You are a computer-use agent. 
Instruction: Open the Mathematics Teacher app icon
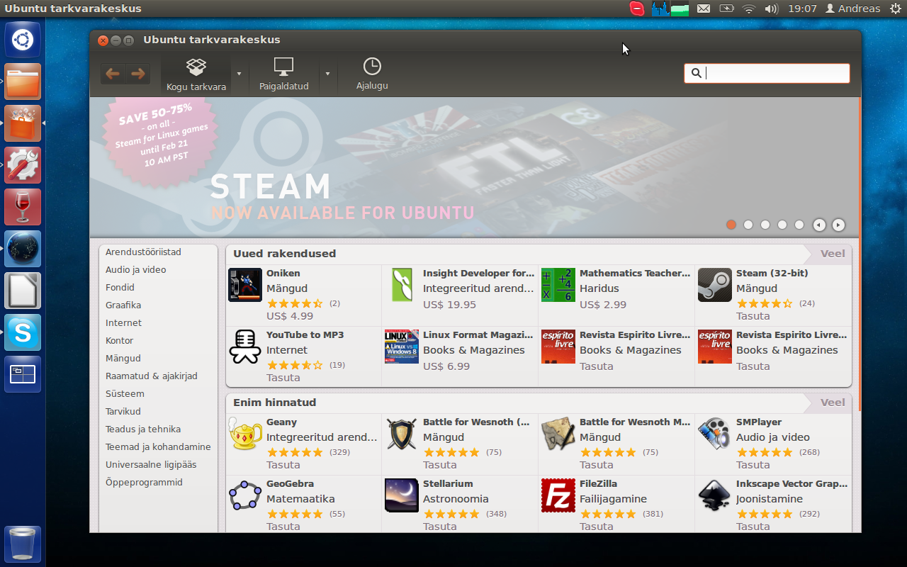pyautogui.click(x=558, y=285)
